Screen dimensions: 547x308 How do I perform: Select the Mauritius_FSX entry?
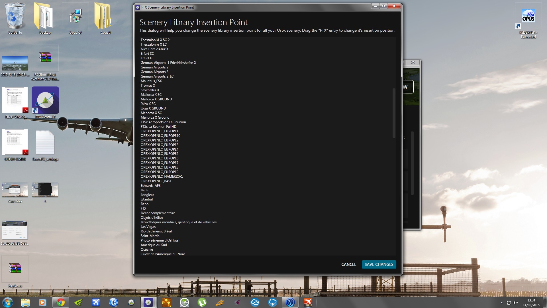[151, 81]
